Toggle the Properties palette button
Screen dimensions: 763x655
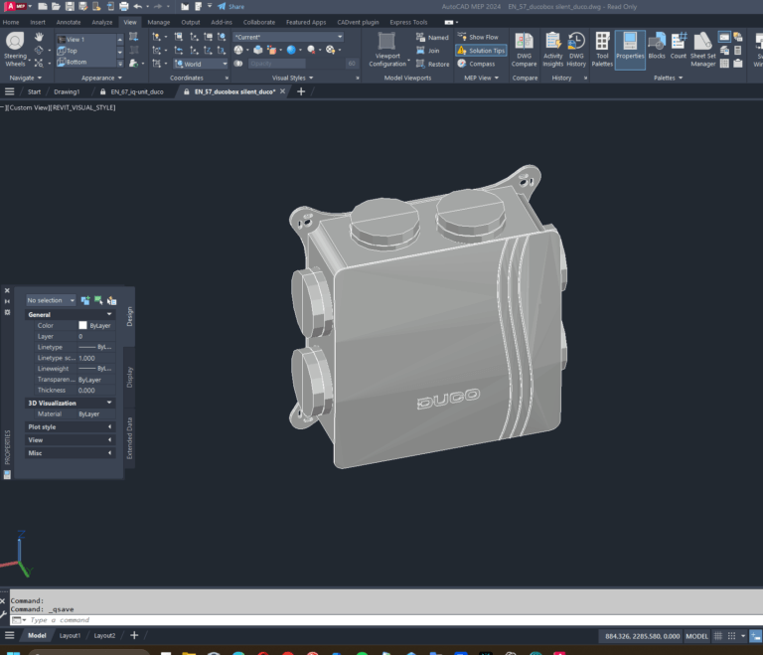[630, 50]
